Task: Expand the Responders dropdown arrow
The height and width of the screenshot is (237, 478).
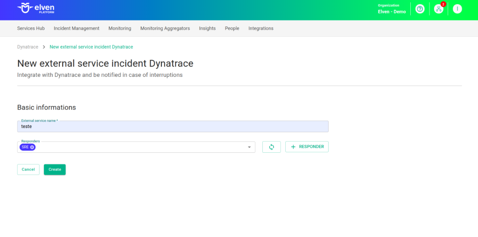Action: click(249, 147)
